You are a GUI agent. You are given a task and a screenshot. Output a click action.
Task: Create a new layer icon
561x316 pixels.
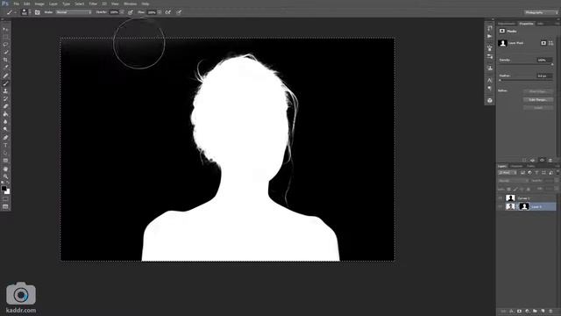tap(543, 311)
